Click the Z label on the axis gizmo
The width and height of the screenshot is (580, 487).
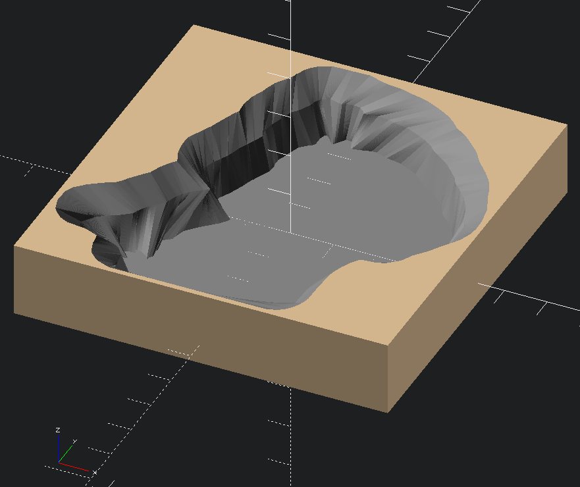[58, 430]
